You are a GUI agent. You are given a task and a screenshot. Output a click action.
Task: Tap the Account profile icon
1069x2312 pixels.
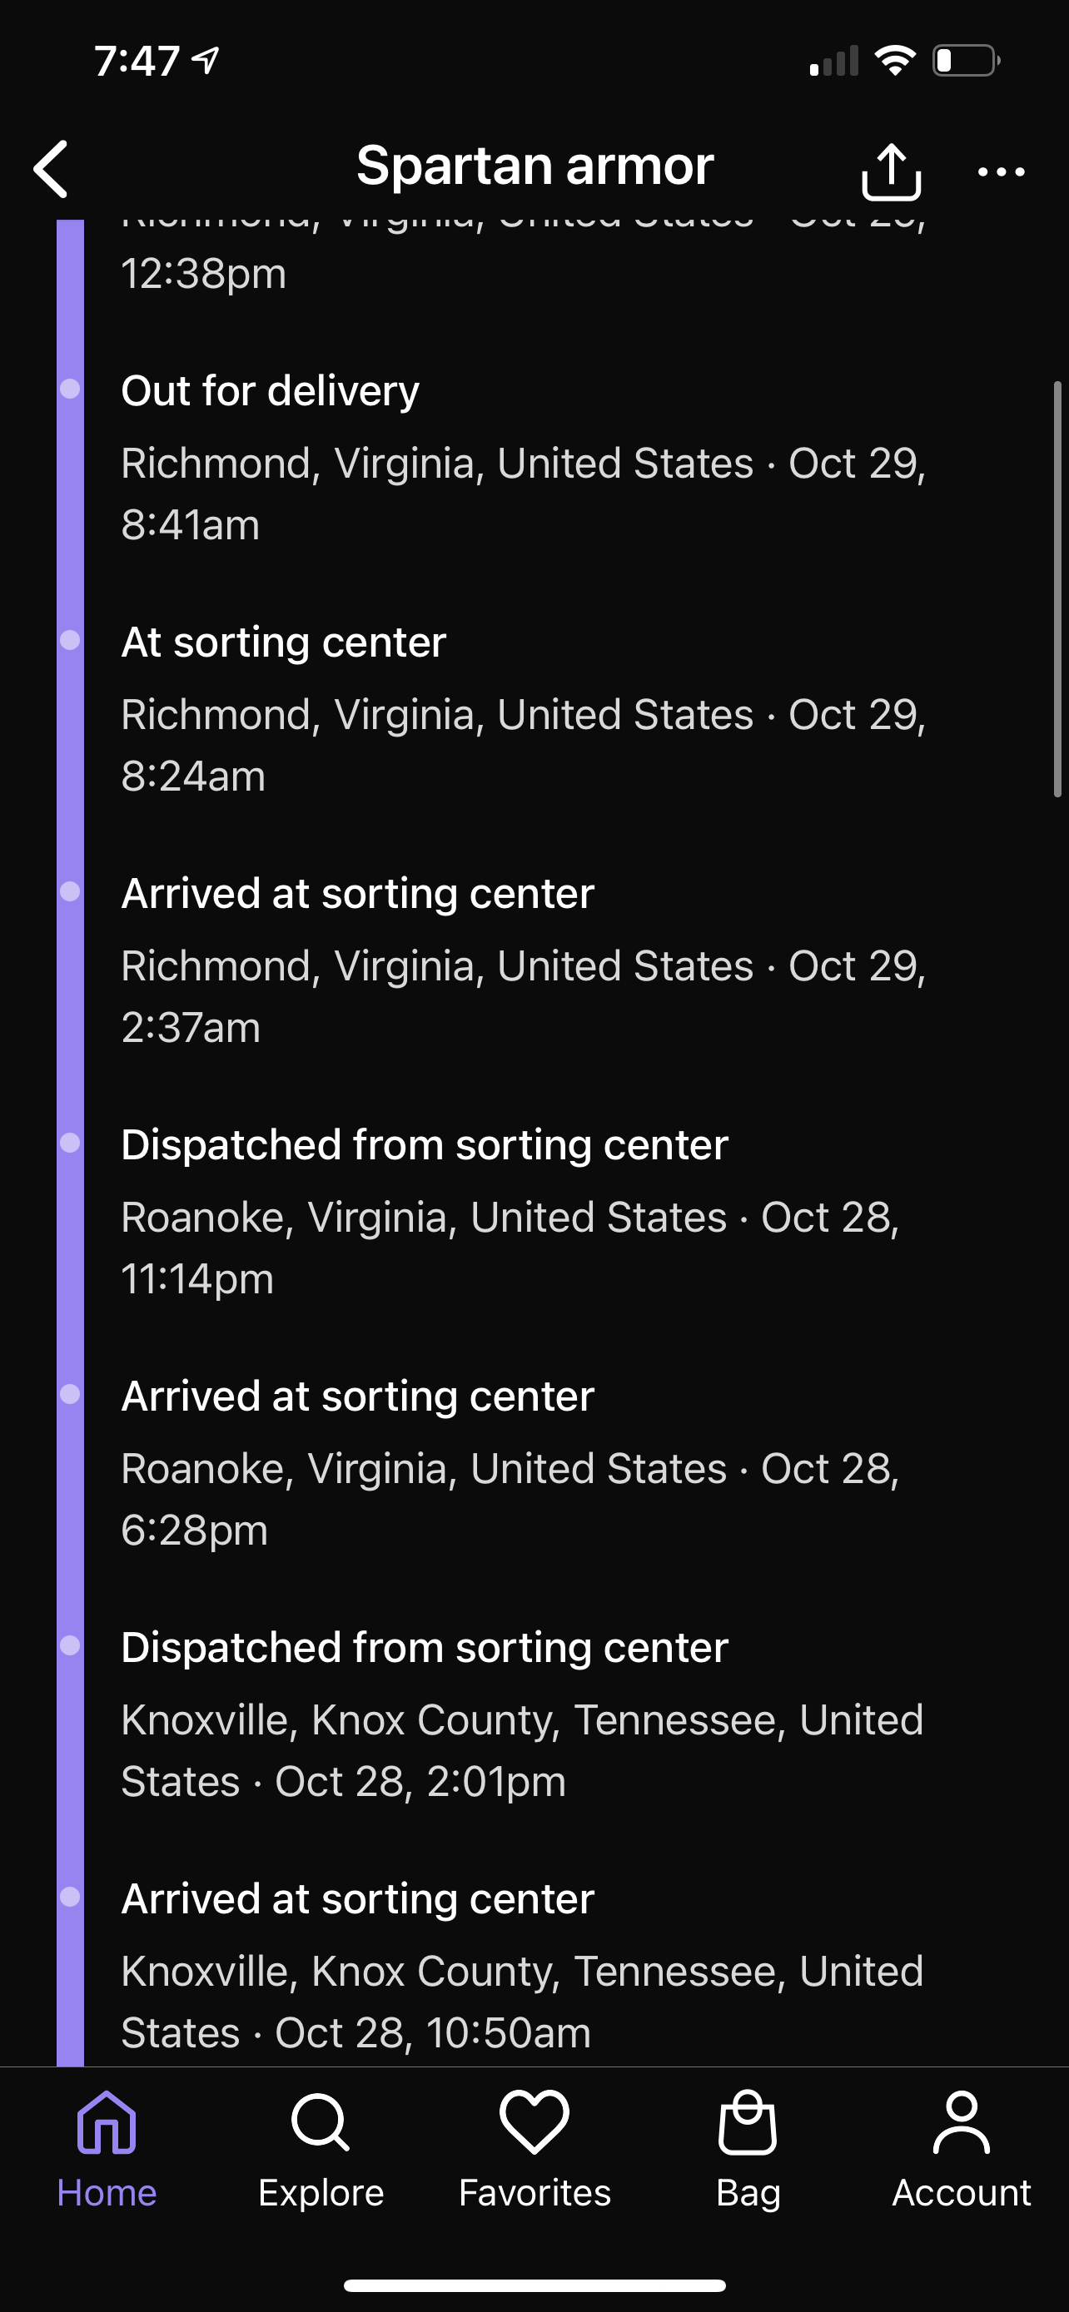point(962,2122)
